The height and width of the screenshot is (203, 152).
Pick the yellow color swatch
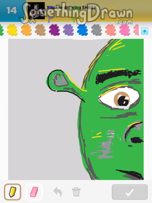click(12, 30)
